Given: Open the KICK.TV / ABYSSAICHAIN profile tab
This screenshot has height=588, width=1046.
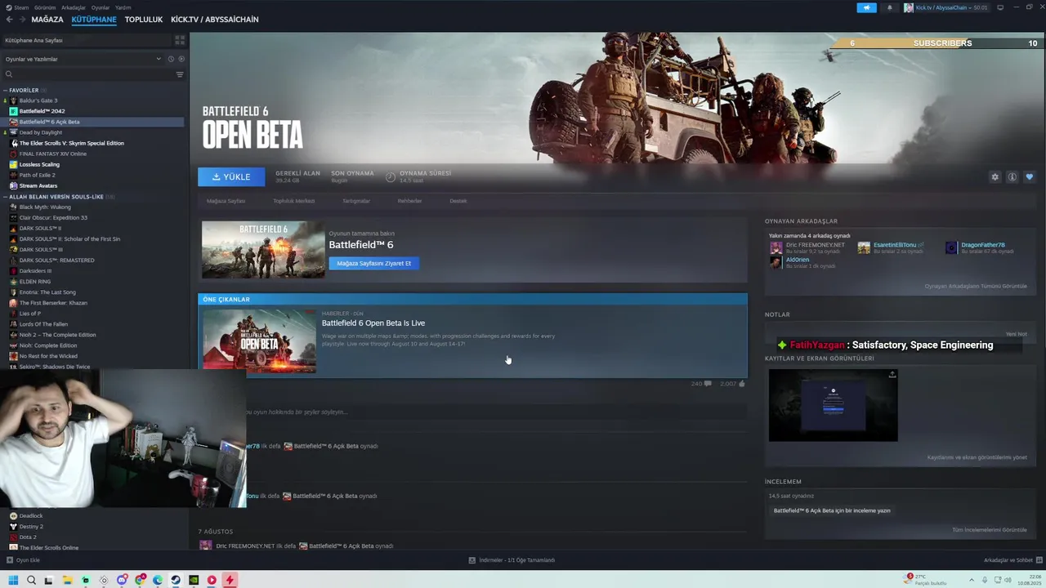Looking at the screenshot, I should pyautogui.click(x=215, y=20).
